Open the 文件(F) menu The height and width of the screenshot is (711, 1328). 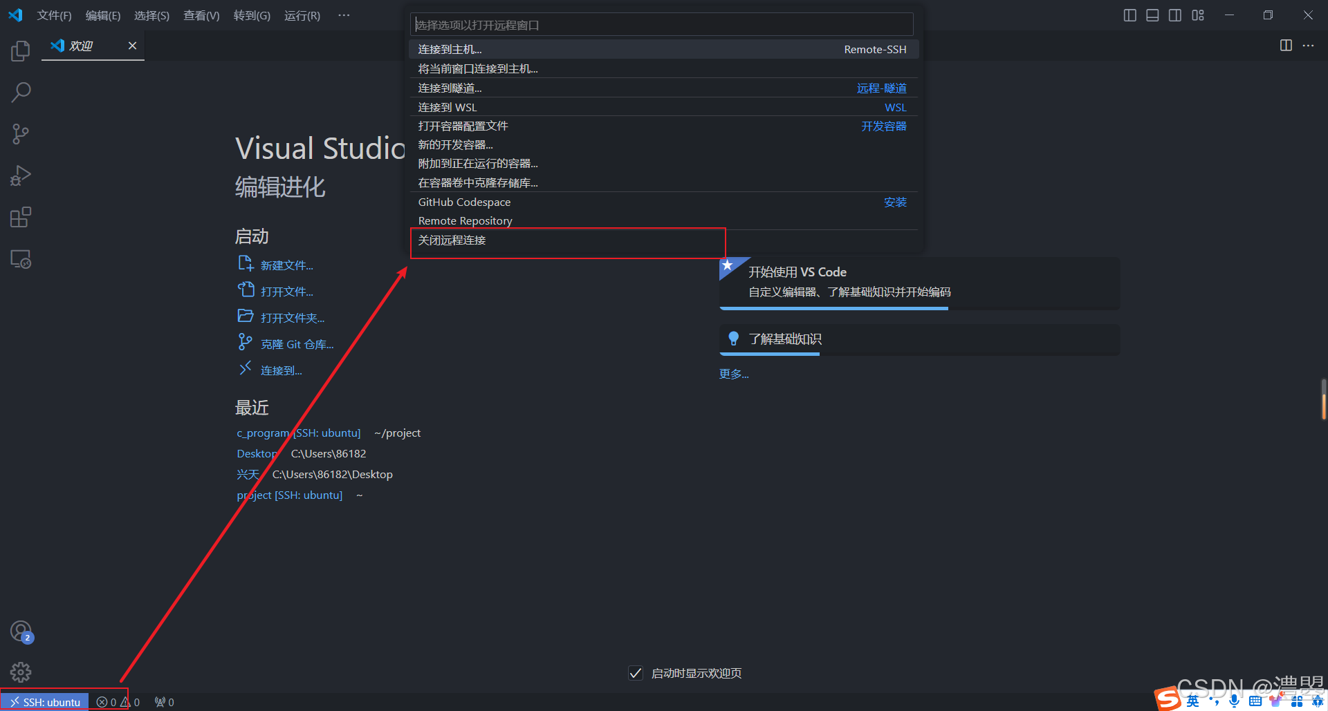[54, 15]
